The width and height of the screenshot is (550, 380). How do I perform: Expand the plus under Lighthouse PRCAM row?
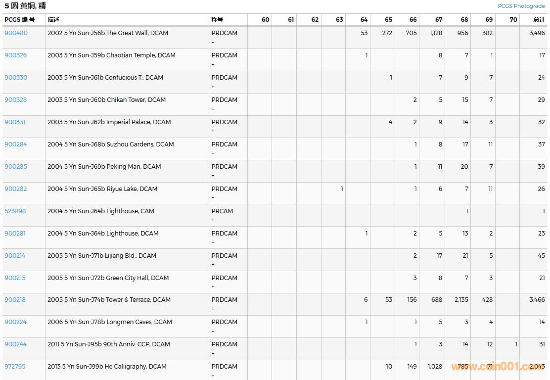(x=213, y=220)
